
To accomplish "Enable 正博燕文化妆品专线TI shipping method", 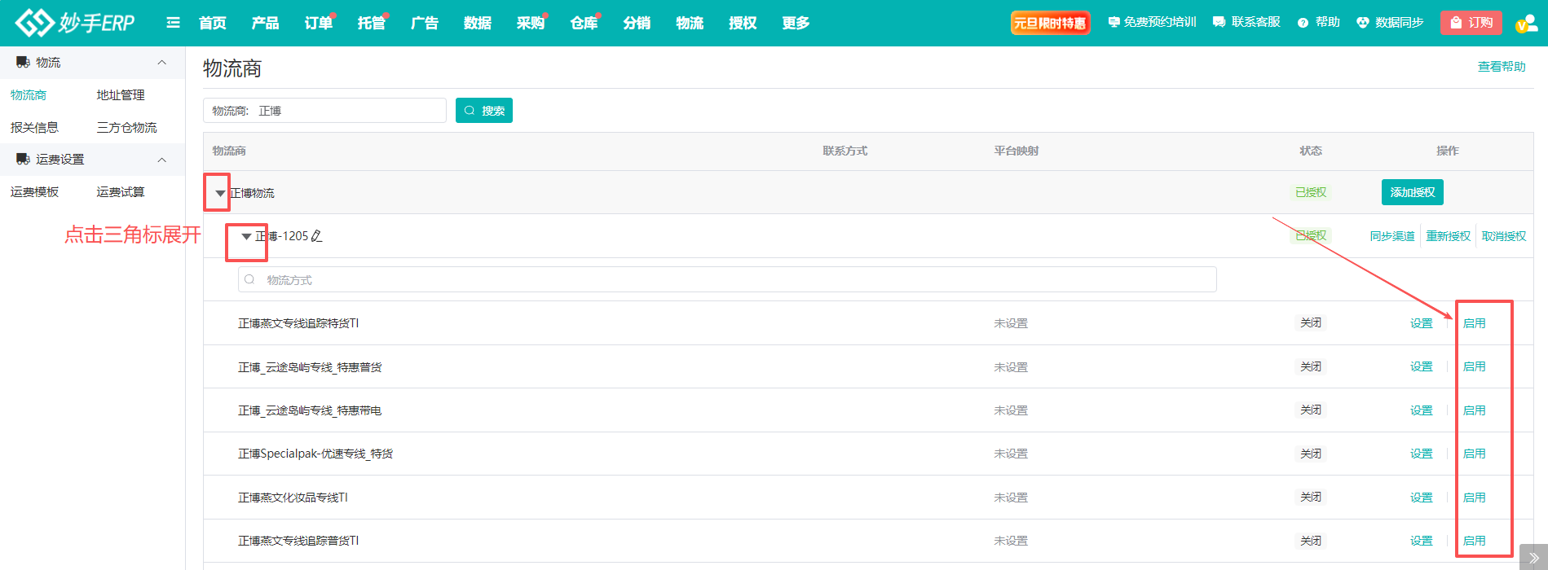I will [1474, 498].
